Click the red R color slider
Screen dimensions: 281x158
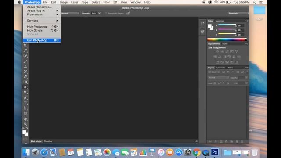tap(227, 25)
